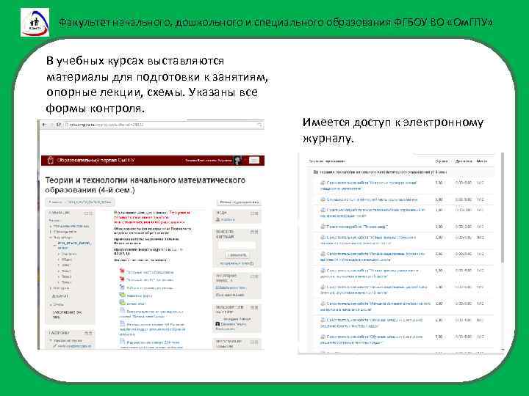The height and width of the screenshot is (396, 529).
Task: Click inside the forum search input field
Action: tap(237, 246)
